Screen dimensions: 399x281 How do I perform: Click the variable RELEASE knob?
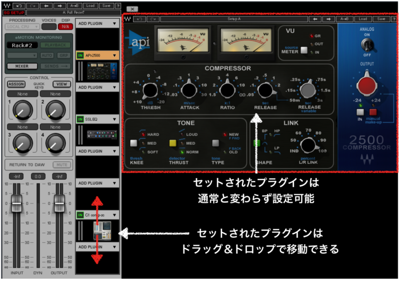pyautogui.click(x=308, y=90)
